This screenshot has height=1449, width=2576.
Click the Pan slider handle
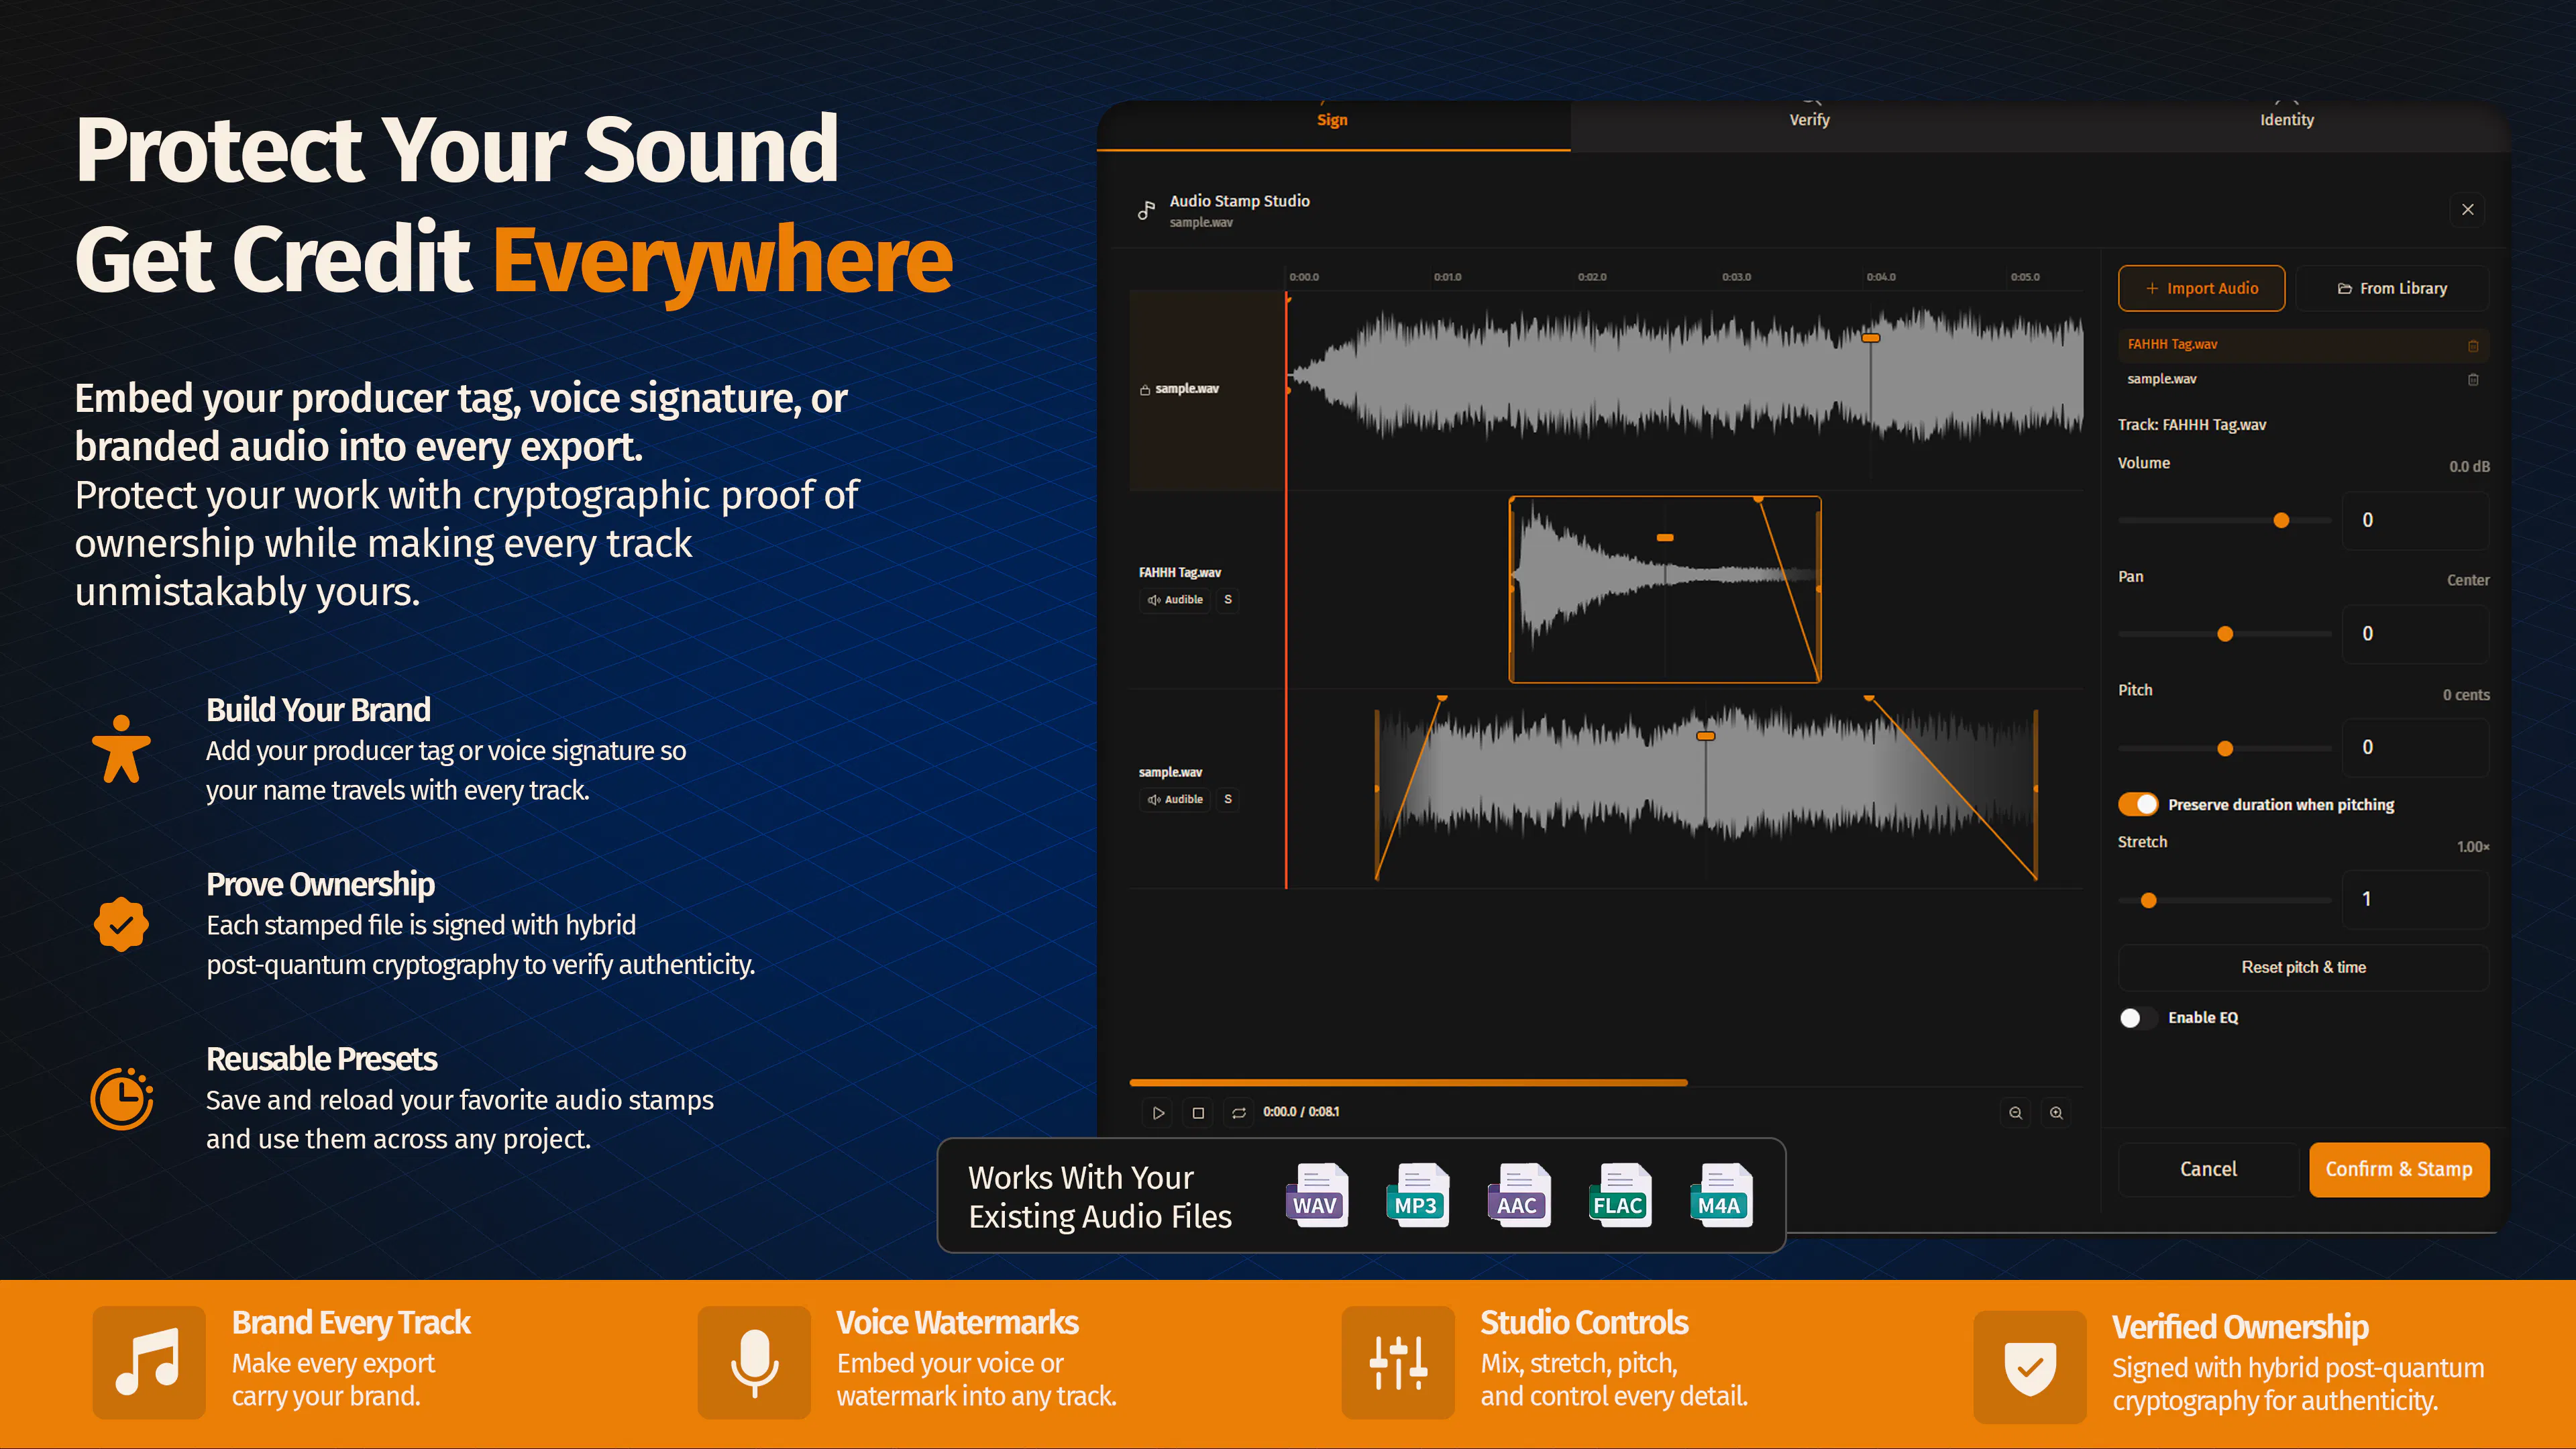pyautogui.click(x=2225, y=634)
